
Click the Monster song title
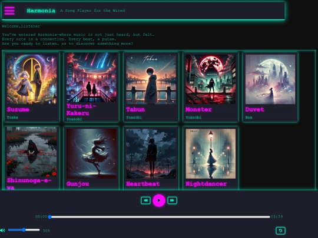click(x=199, y=109)
